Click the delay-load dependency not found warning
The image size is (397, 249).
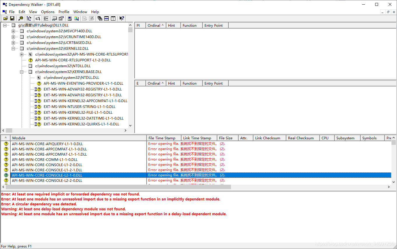click(63, 209)
